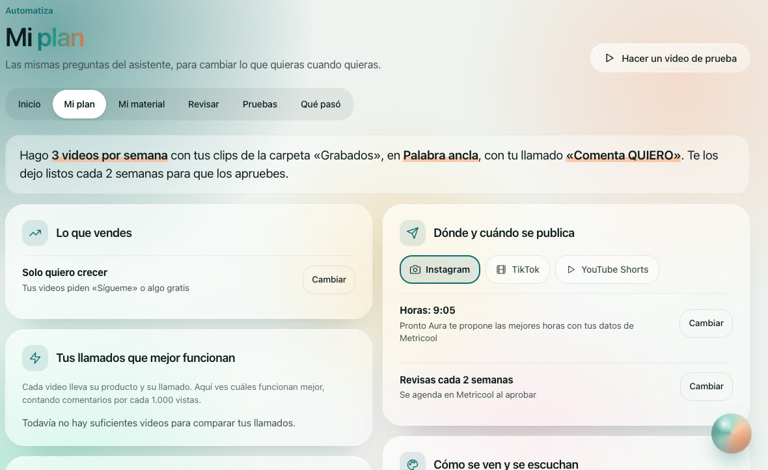Click Tus videos piden «Sígueme» description
The width and height of the screenshot is (768, 470).
(106, 288)
